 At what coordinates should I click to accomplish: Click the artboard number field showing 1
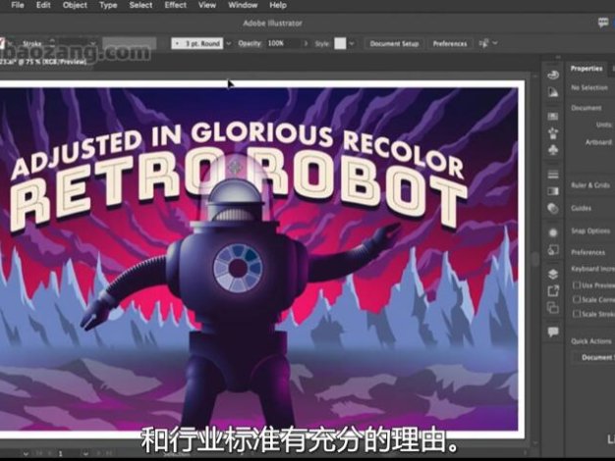(68, 453)
